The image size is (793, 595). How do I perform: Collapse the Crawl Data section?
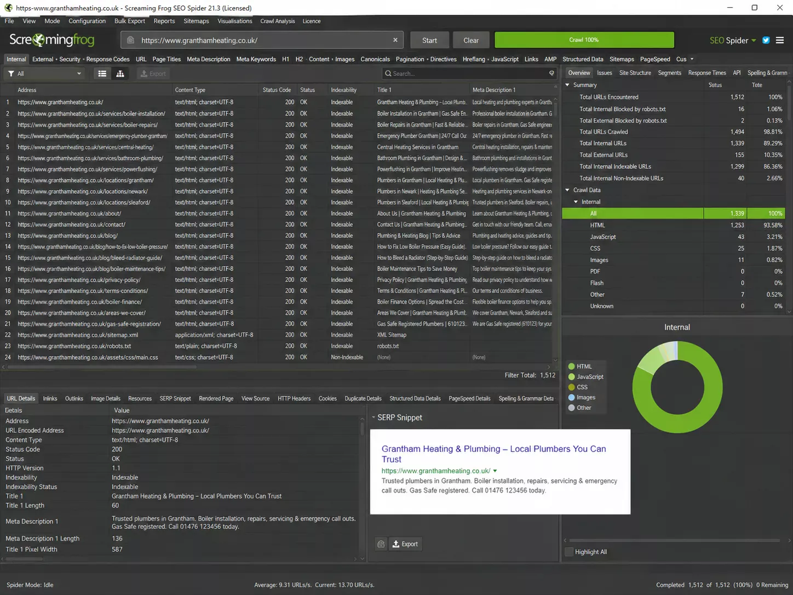click(x=567, y=190)
